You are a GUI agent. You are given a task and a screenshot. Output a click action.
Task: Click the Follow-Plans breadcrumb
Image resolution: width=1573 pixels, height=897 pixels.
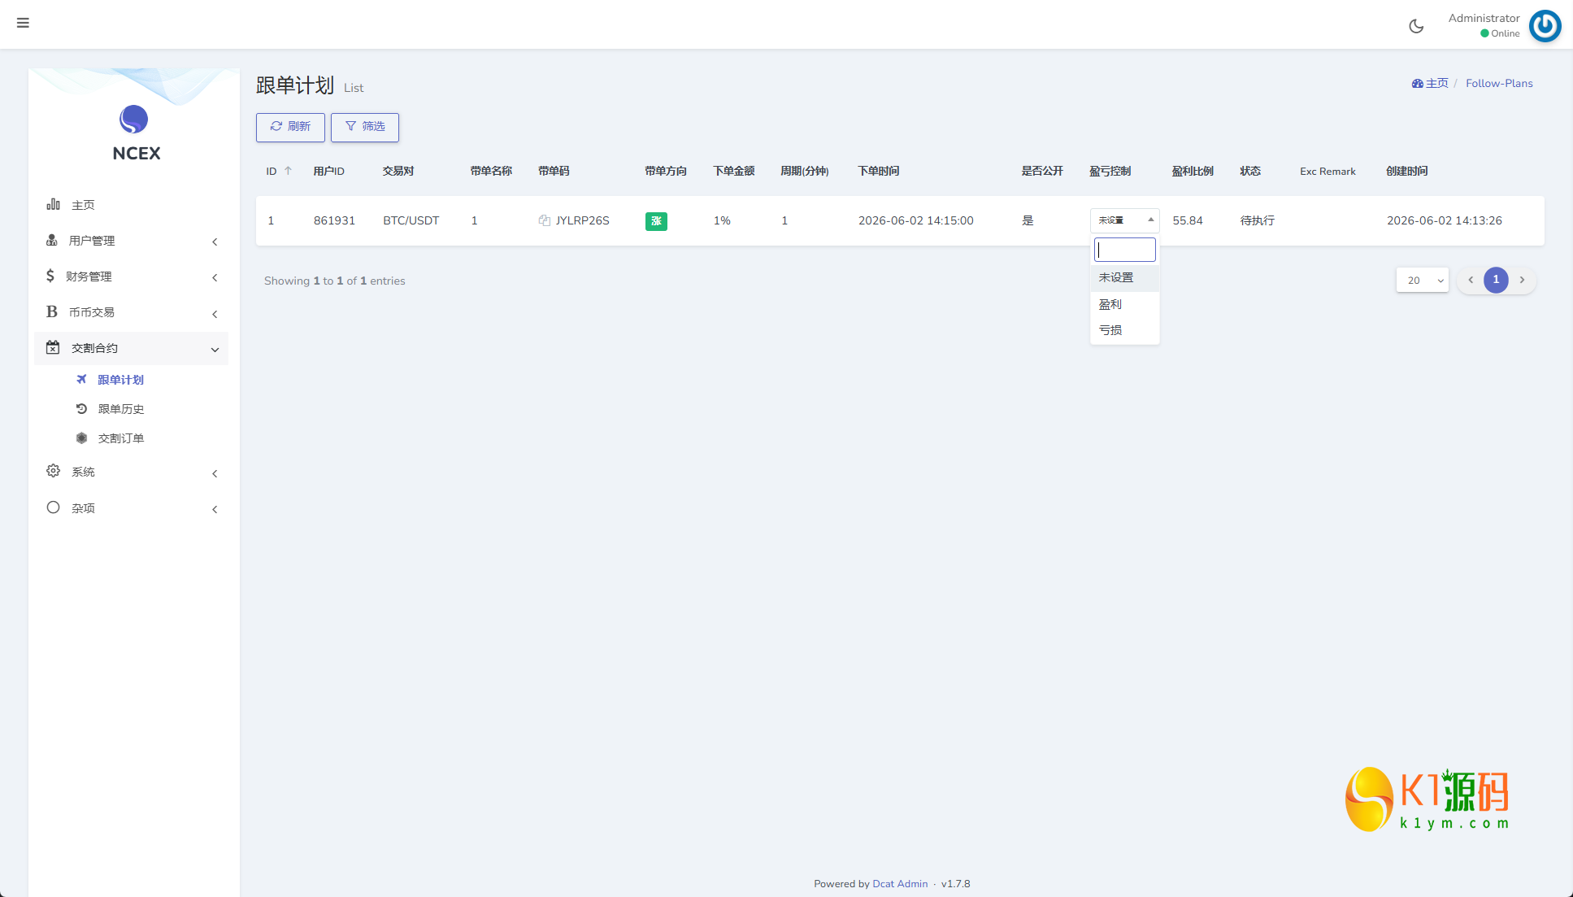point(1499,83)
